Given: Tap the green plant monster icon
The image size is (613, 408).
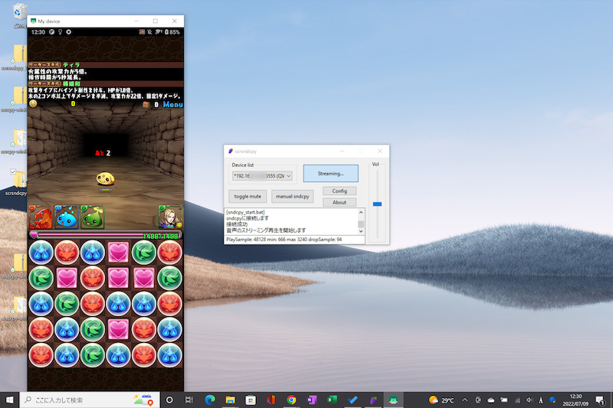Looking at the screenshot, I should click(x=92, y=217).
